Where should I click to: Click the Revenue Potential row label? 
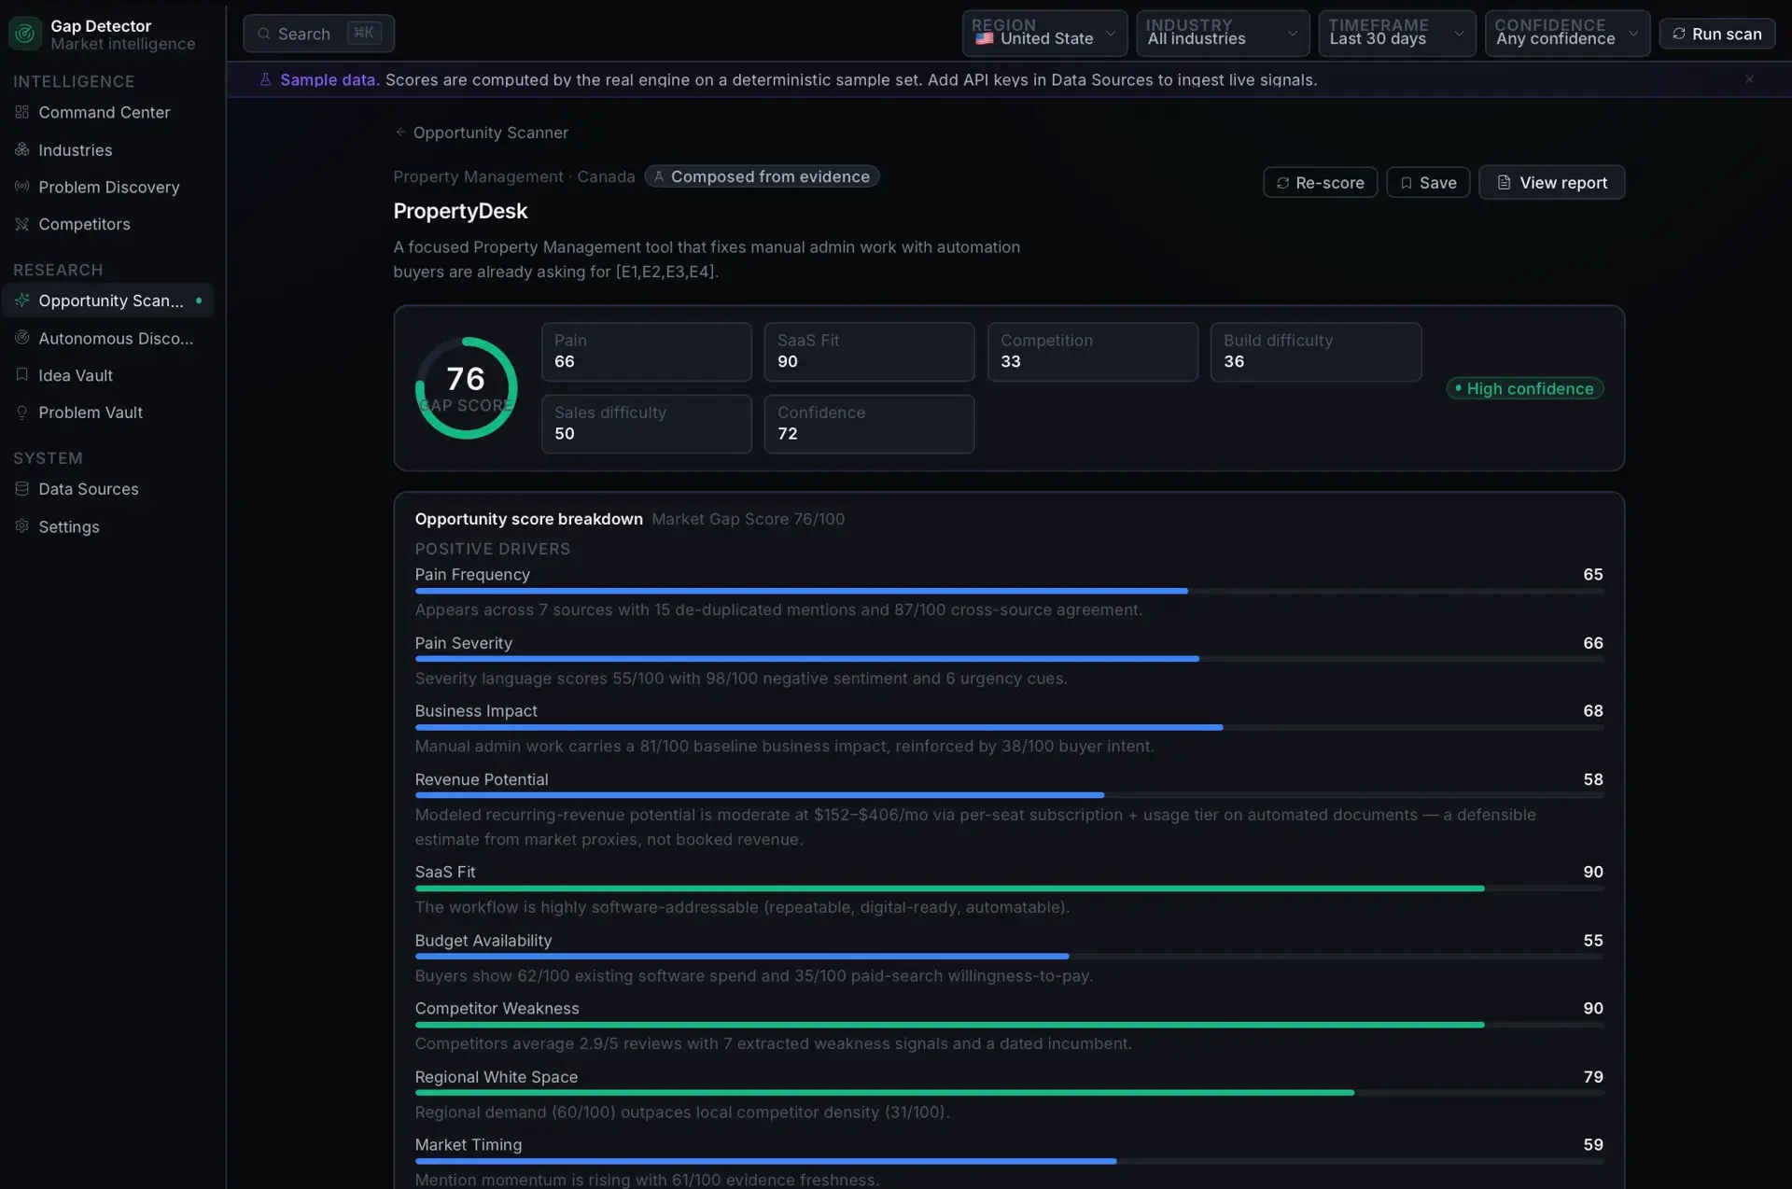482,779
